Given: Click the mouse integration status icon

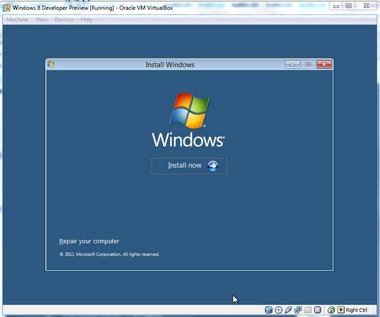Looking at the screenshot, I should click(331, 310).
